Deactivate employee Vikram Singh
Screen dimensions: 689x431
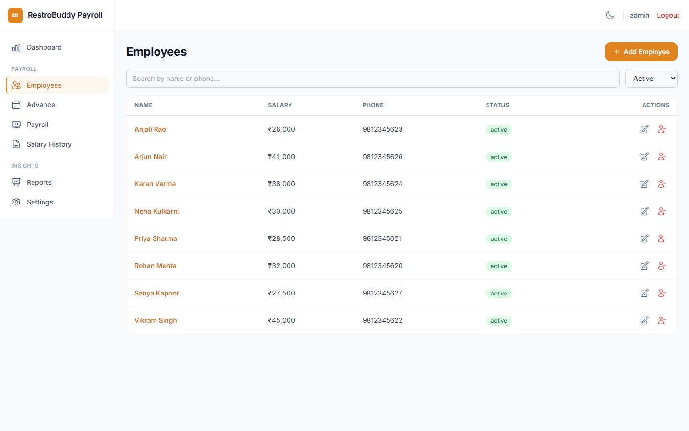point(662,320)
